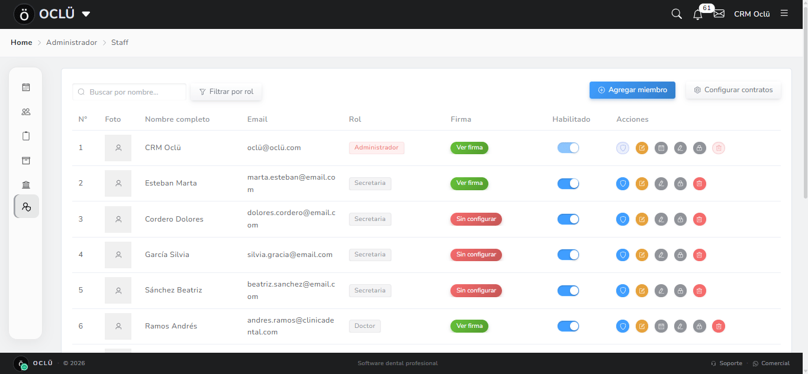Viewport: 808px width, 374px height.
Task: Click red delete icon for Ramos Andrés
Action: (x=719, y=326)
